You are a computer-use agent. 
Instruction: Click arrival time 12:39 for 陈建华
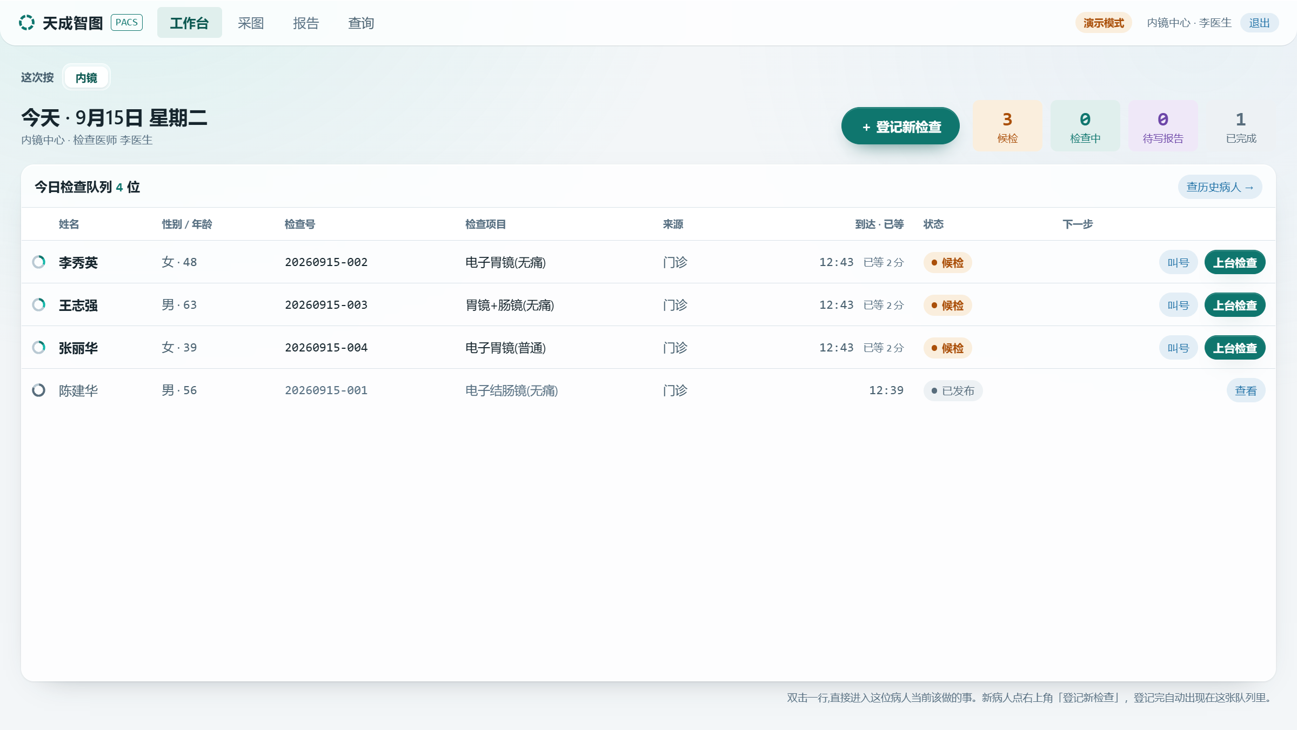coord(886,390)
